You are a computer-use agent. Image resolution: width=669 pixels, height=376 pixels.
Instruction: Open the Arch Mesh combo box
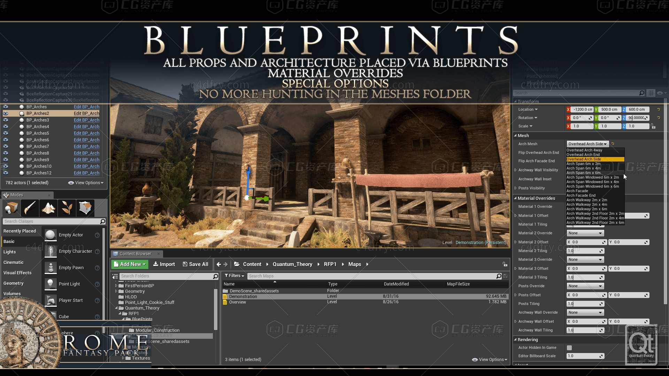coord(587,144)
